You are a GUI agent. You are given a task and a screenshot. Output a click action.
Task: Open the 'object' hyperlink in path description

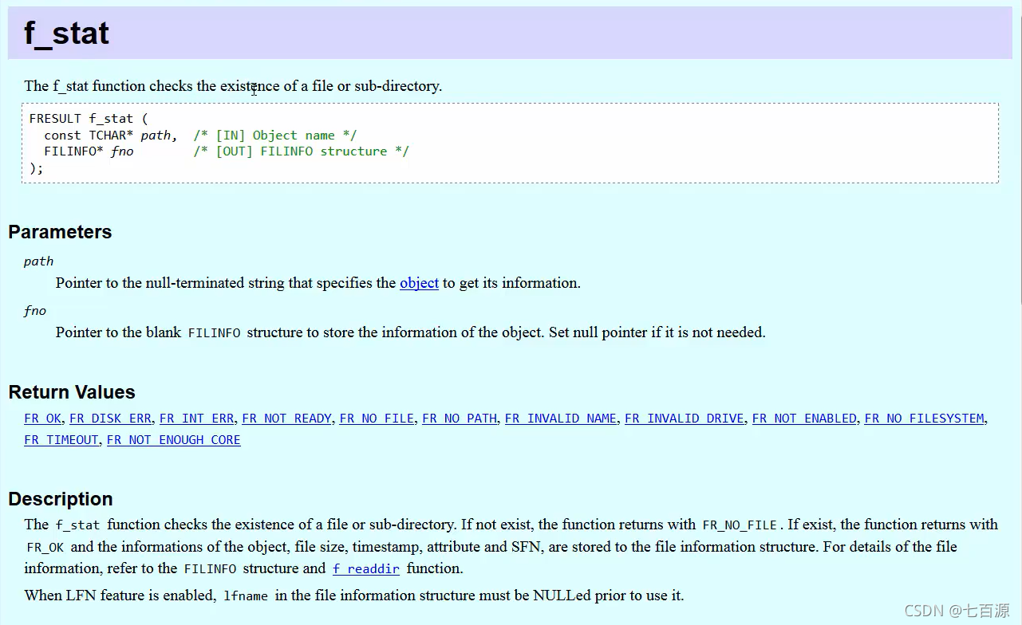[x=419, y=283]
